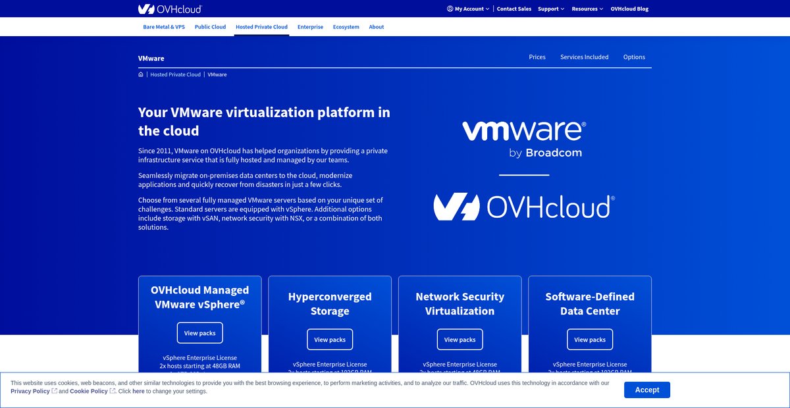Click the 'OVHcloud Managed VMware vSphere' card title

pyautogui.click(x=200, y=297)
